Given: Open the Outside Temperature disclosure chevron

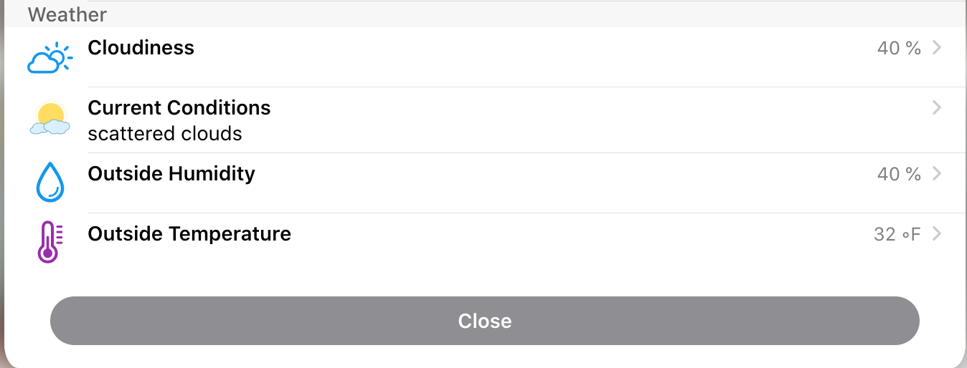Looking at the screenshot, I should point(936,234).
